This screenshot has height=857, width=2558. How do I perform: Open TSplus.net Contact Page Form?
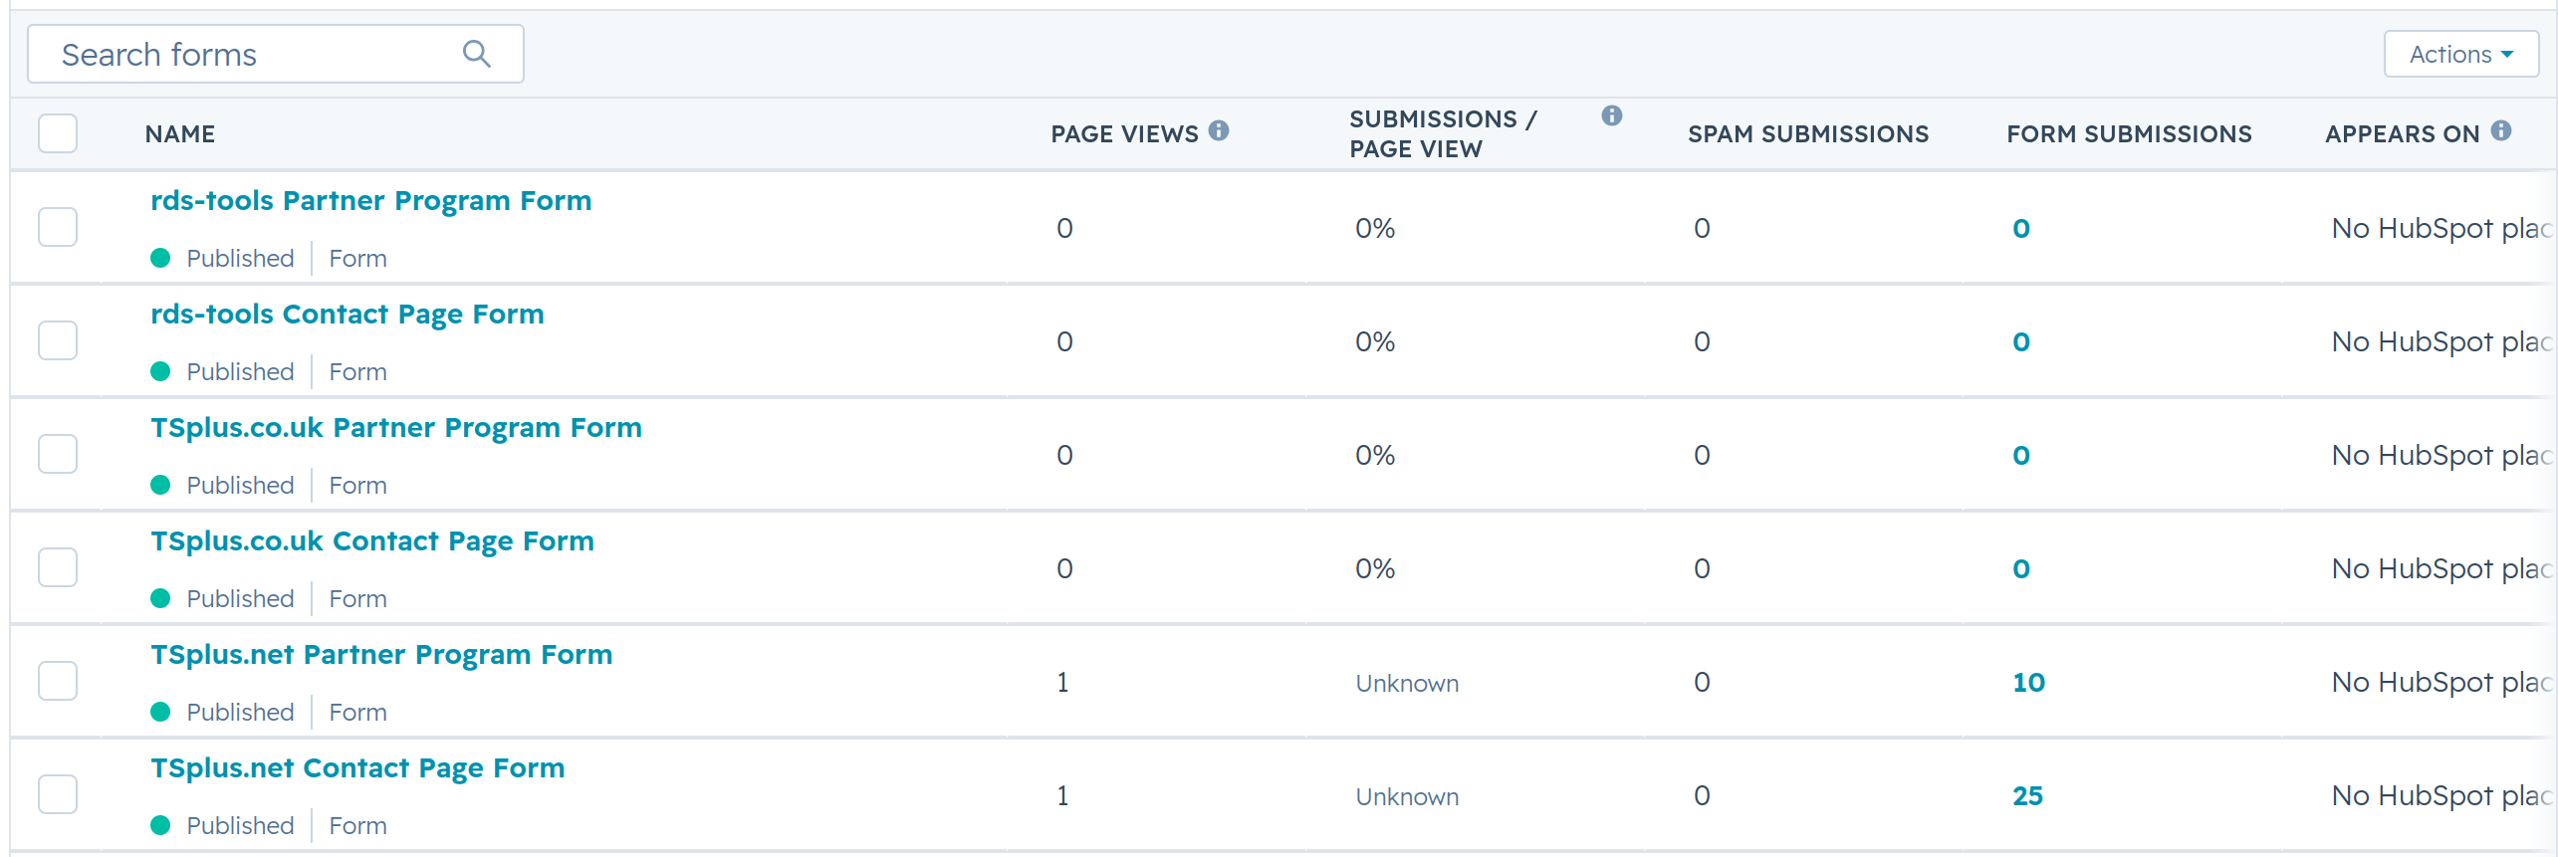[x=357, y=768]
